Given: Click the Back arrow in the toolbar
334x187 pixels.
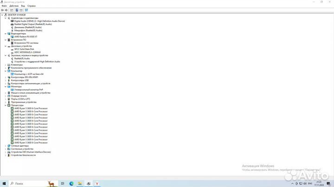Looking at the screenshot, I should (x=2, y=10).
